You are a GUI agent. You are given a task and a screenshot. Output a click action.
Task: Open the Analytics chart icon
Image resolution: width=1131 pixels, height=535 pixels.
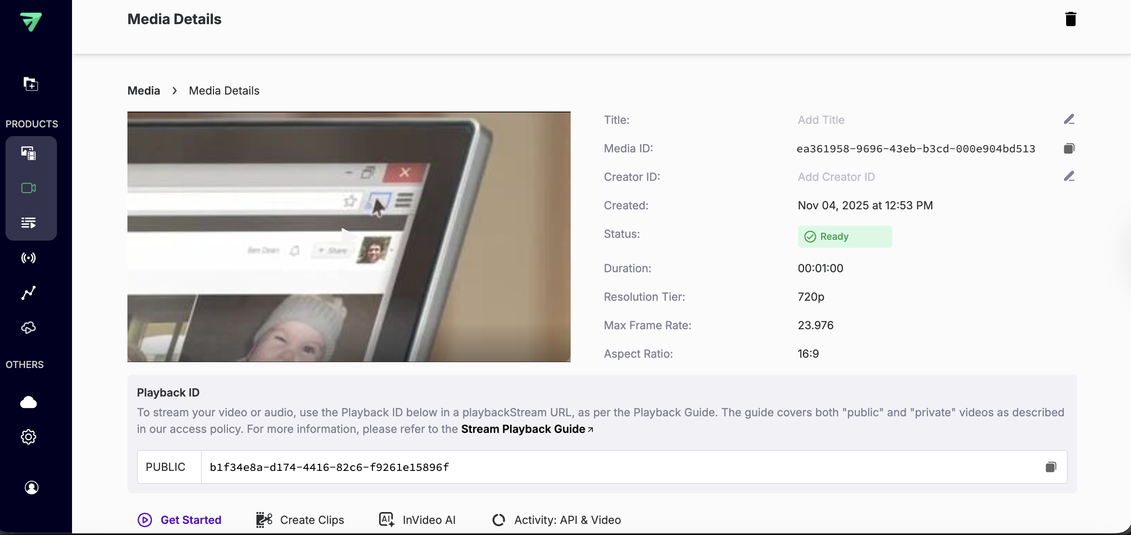tap(28, 293)
